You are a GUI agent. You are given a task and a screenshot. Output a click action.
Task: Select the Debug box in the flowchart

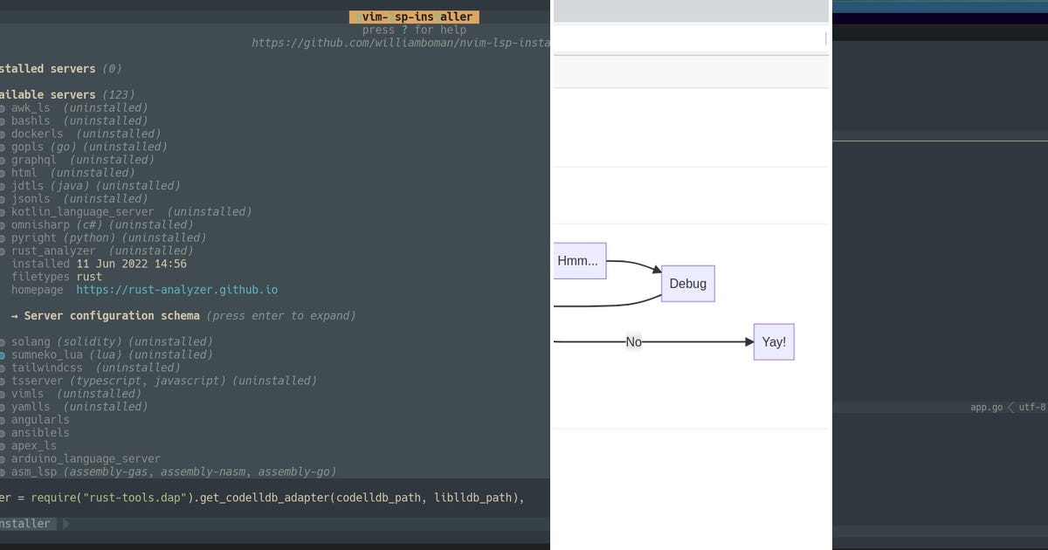click(x=687, y=283)
